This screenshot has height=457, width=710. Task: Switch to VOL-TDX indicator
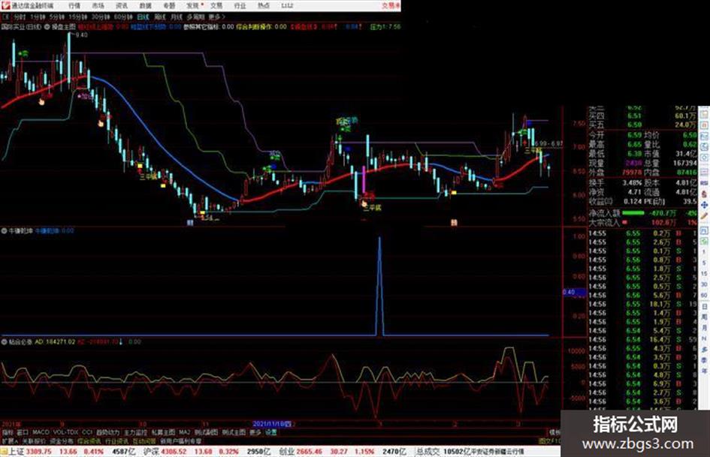pyautogui.click(x=66, y=432)
